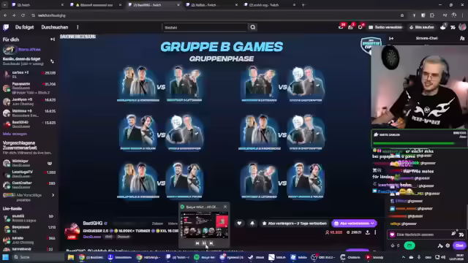Toggle the follow heart button
Image resolution: width=468 pixels, height=263 pixels.
pos(239,224)
